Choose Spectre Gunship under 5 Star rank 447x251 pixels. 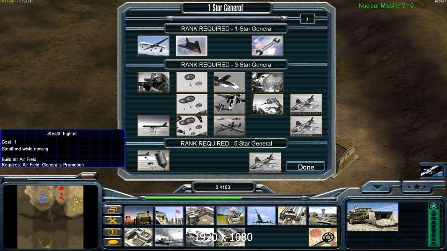[x=265, y=162]
